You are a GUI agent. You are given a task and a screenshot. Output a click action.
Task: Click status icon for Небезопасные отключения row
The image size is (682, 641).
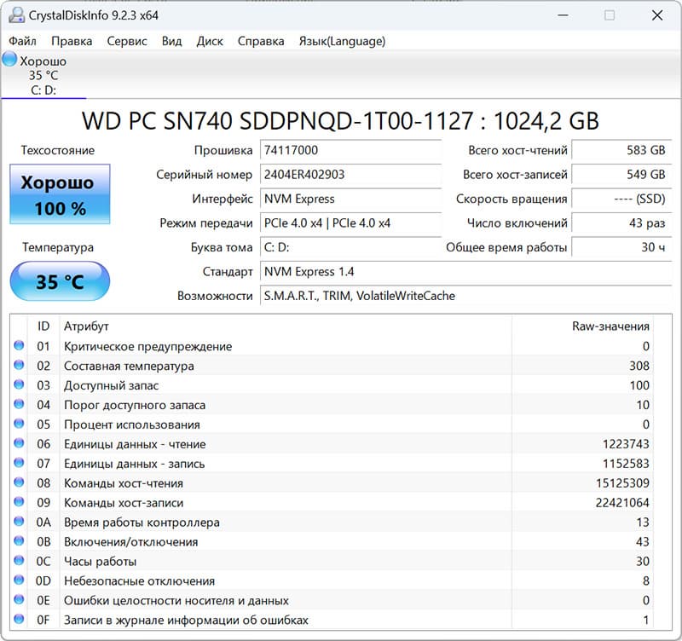coord(20,581)
